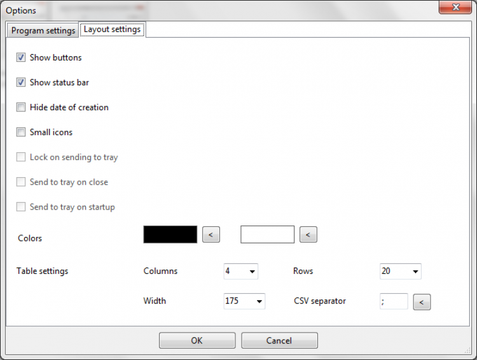Disable the Show status bar option
The image size is (477, 360).
click(21, 82)
